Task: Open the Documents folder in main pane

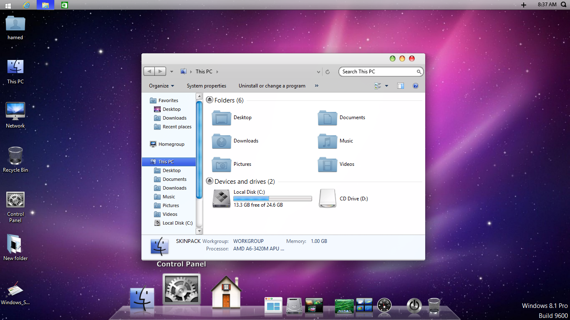Action: click(342, 117)
